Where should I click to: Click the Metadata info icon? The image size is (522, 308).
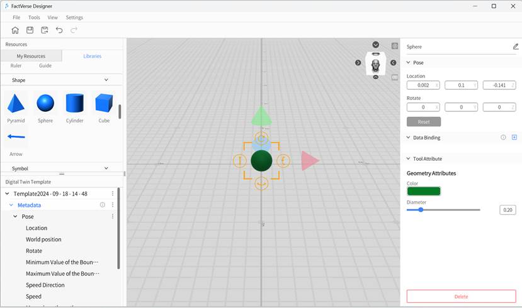103,205
